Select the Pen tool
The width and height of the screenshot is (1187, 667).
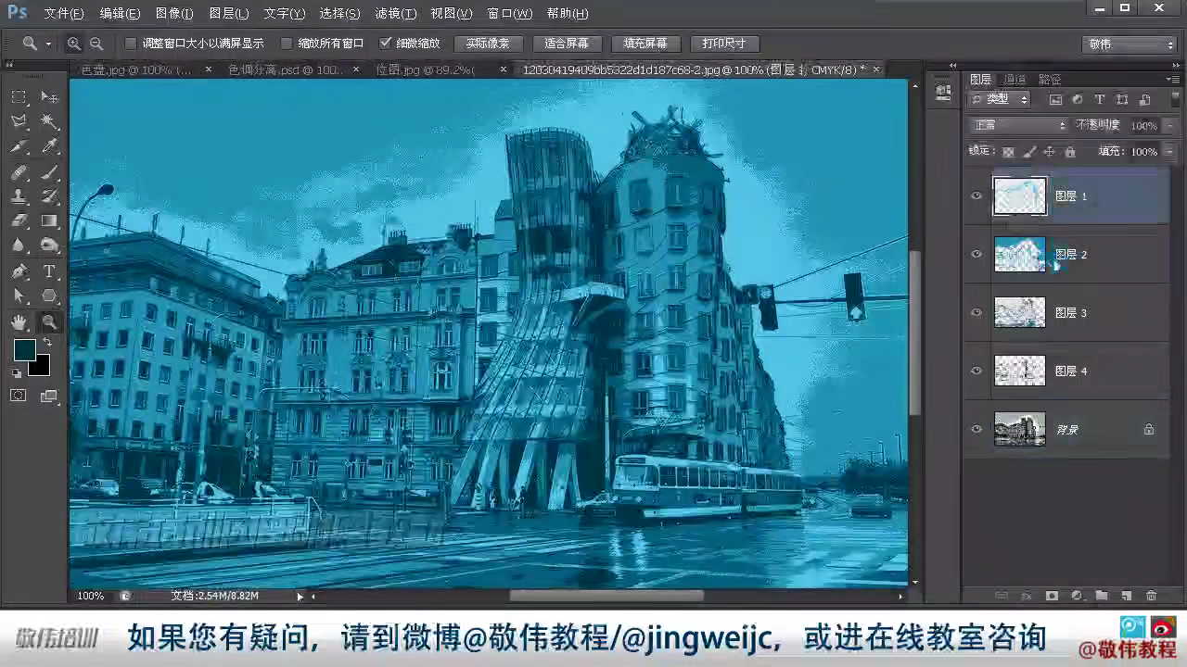pos(19,271)
